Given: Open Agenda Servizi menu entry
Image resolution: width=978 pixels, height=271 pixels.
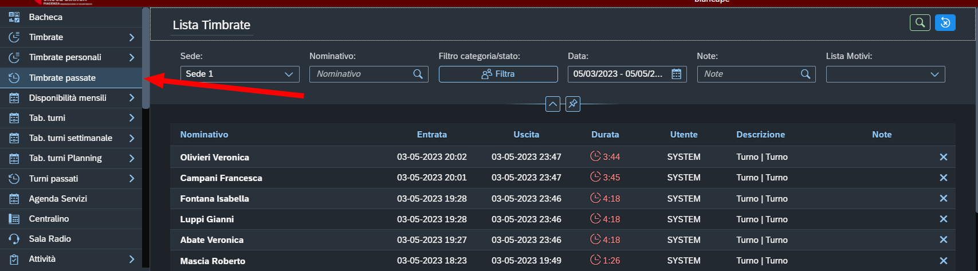Looking at the screenshot, I should (x=71, y=199).
